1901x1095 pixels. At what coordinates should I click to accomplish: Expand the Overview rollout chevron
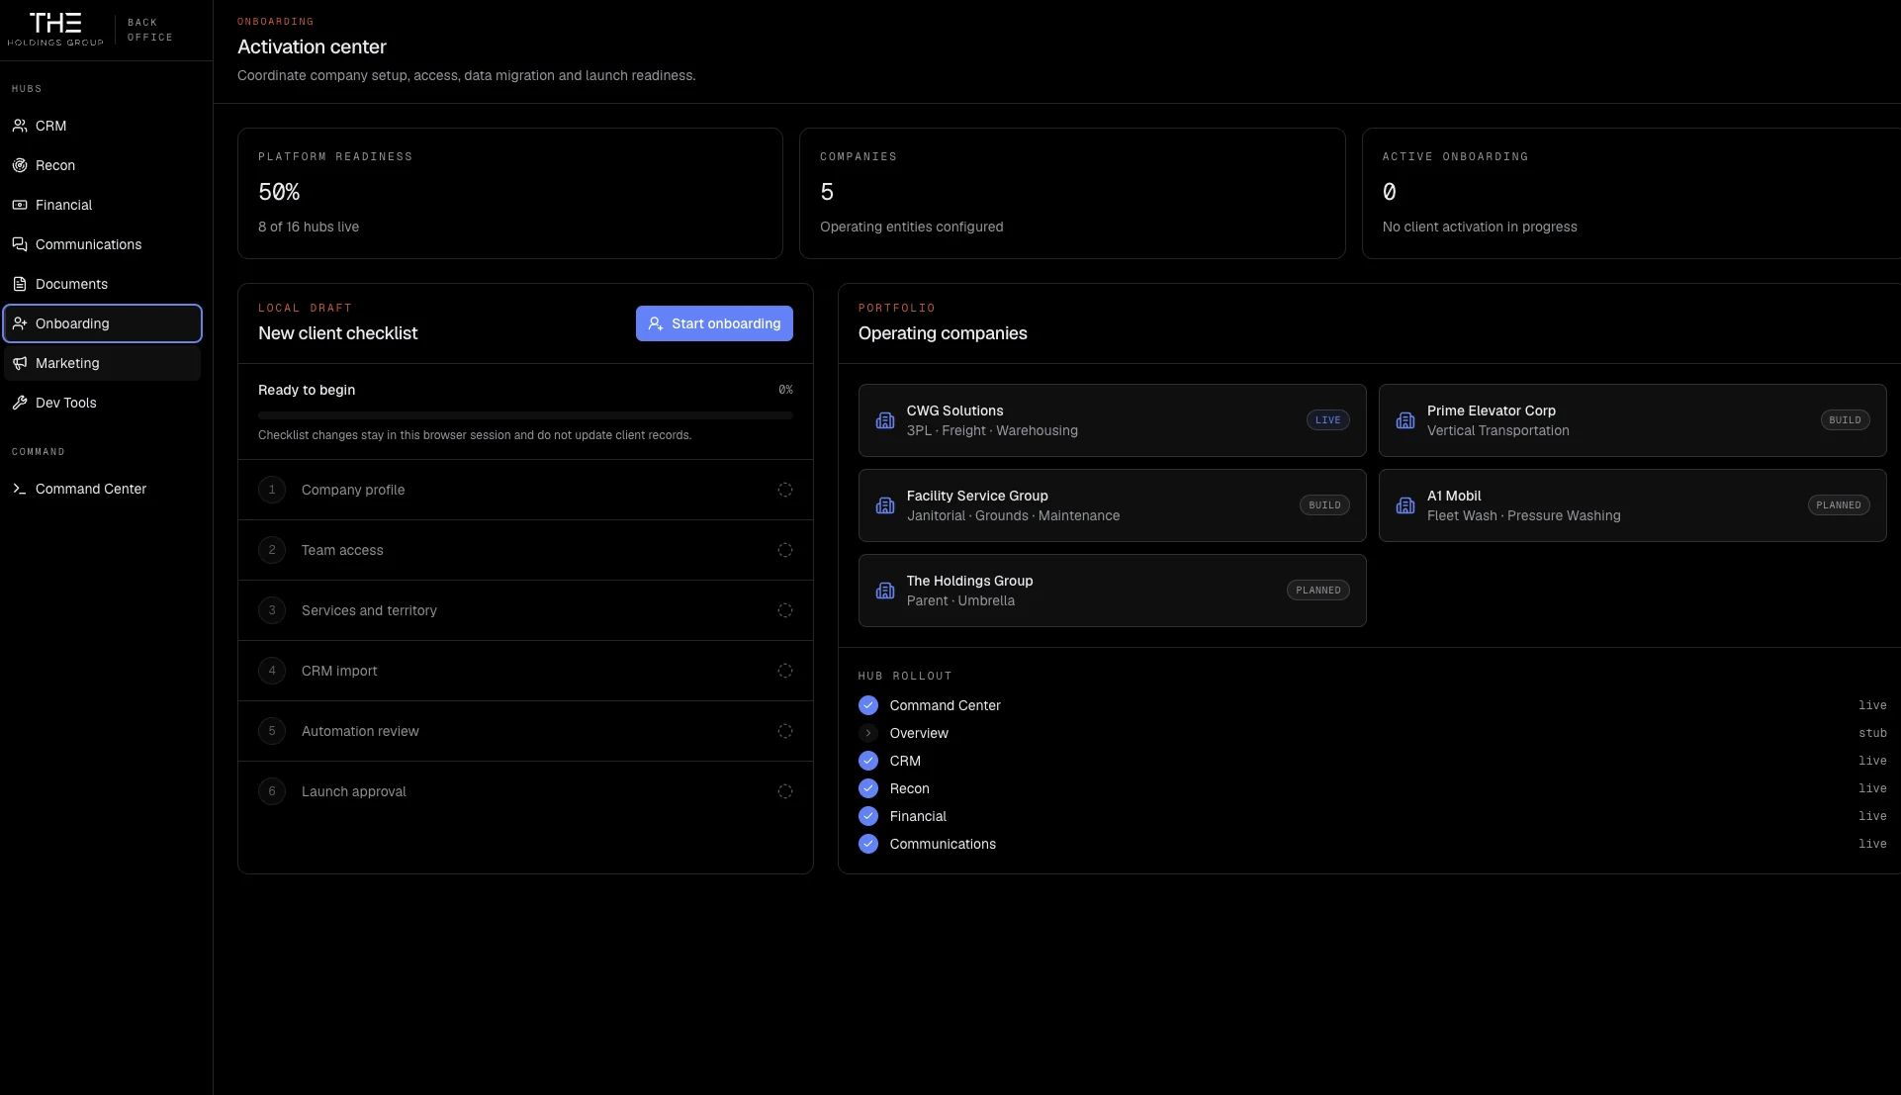[868, 733]
